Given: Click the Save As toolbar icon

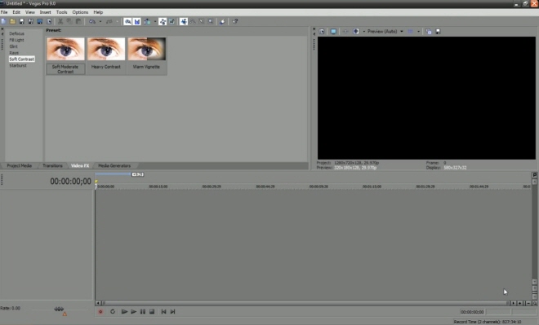Looking at the screenshot, I should point(30,21).
